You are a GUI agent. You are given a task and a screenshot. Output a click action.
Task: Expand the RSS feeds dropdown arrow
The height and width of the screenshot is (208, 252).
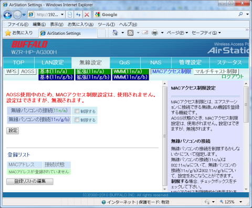point(138,33)
